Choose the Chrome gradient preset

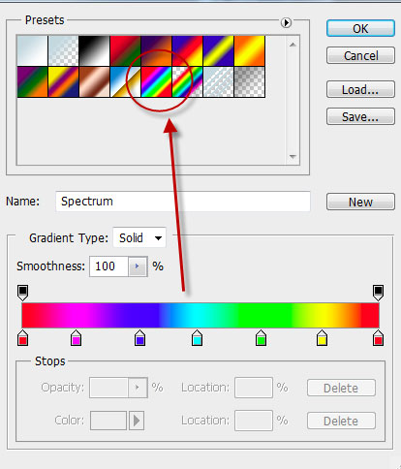125,82
